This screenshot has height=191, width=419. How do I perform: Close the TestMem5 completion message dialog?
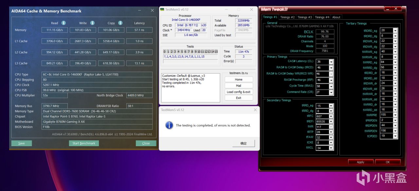click(255, 110)
